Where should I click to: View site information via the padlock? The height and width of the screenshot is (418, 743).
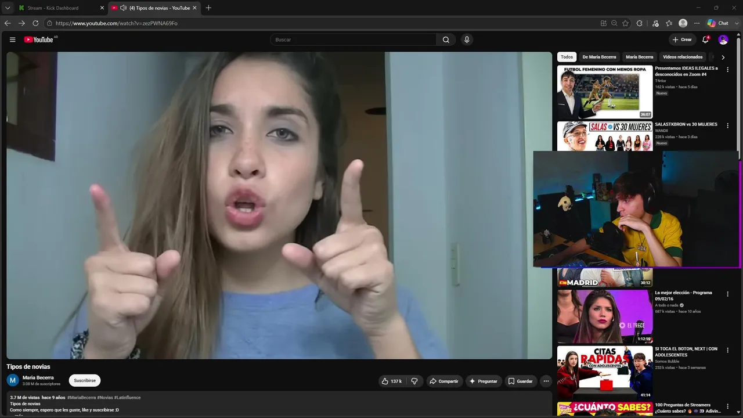click(x=50, y=23)
